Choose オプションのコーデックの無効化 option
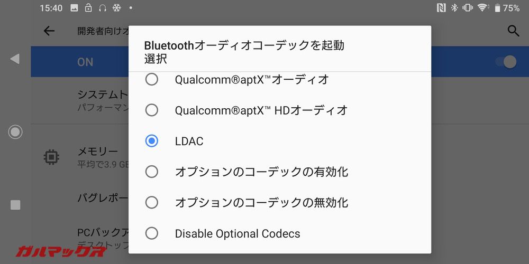Image resolution: width=529 pixels, height=264 pixels. click(x=152, y=202)
